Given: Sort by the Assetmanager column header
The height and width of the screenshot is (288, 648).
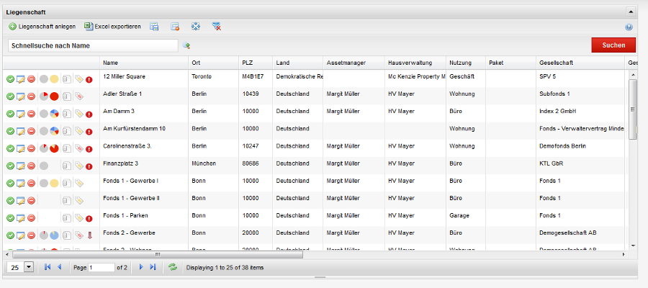Looking at the screenshot, I should [354, 63].
